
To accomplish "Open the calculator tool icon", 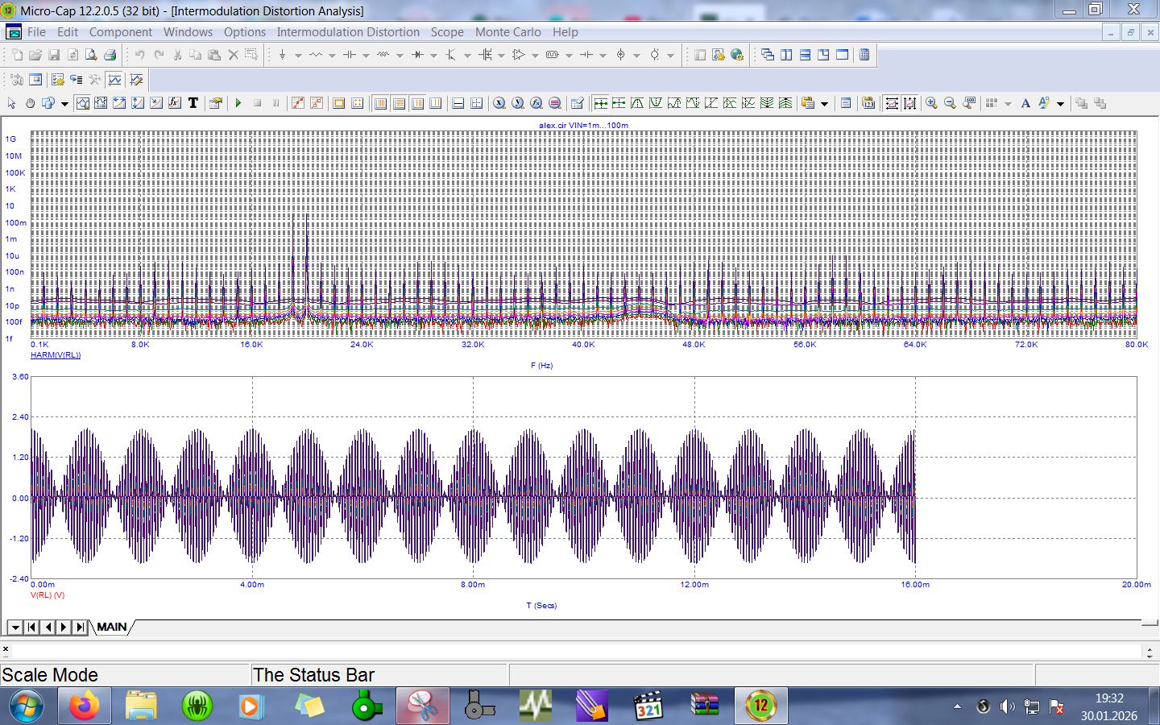I will [864, 55].
